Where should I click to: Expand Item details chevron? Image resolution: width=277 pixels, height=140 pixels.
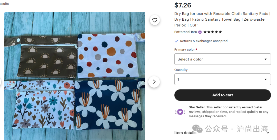tap(268, 133)
